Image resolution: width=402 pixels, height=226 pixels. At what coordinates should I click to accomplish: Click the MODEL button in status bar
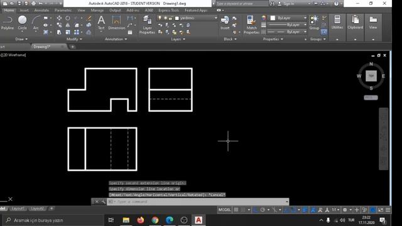click(x=225, y=210)
